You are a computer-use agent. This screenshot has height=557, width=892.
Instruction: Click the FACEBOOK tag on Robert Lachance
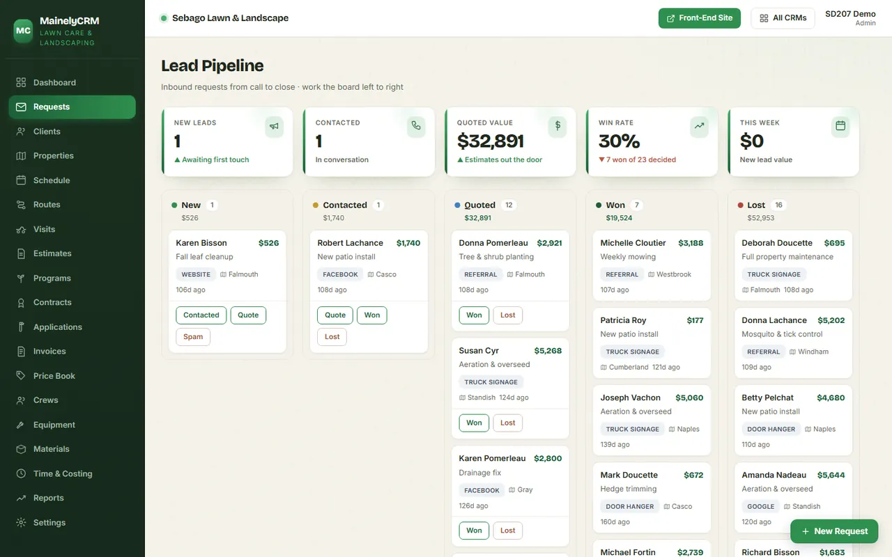click(341, 274)
